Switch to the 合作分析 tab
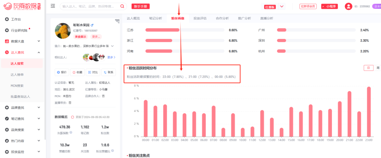381x158 pixels. click(x=222, y=18)
